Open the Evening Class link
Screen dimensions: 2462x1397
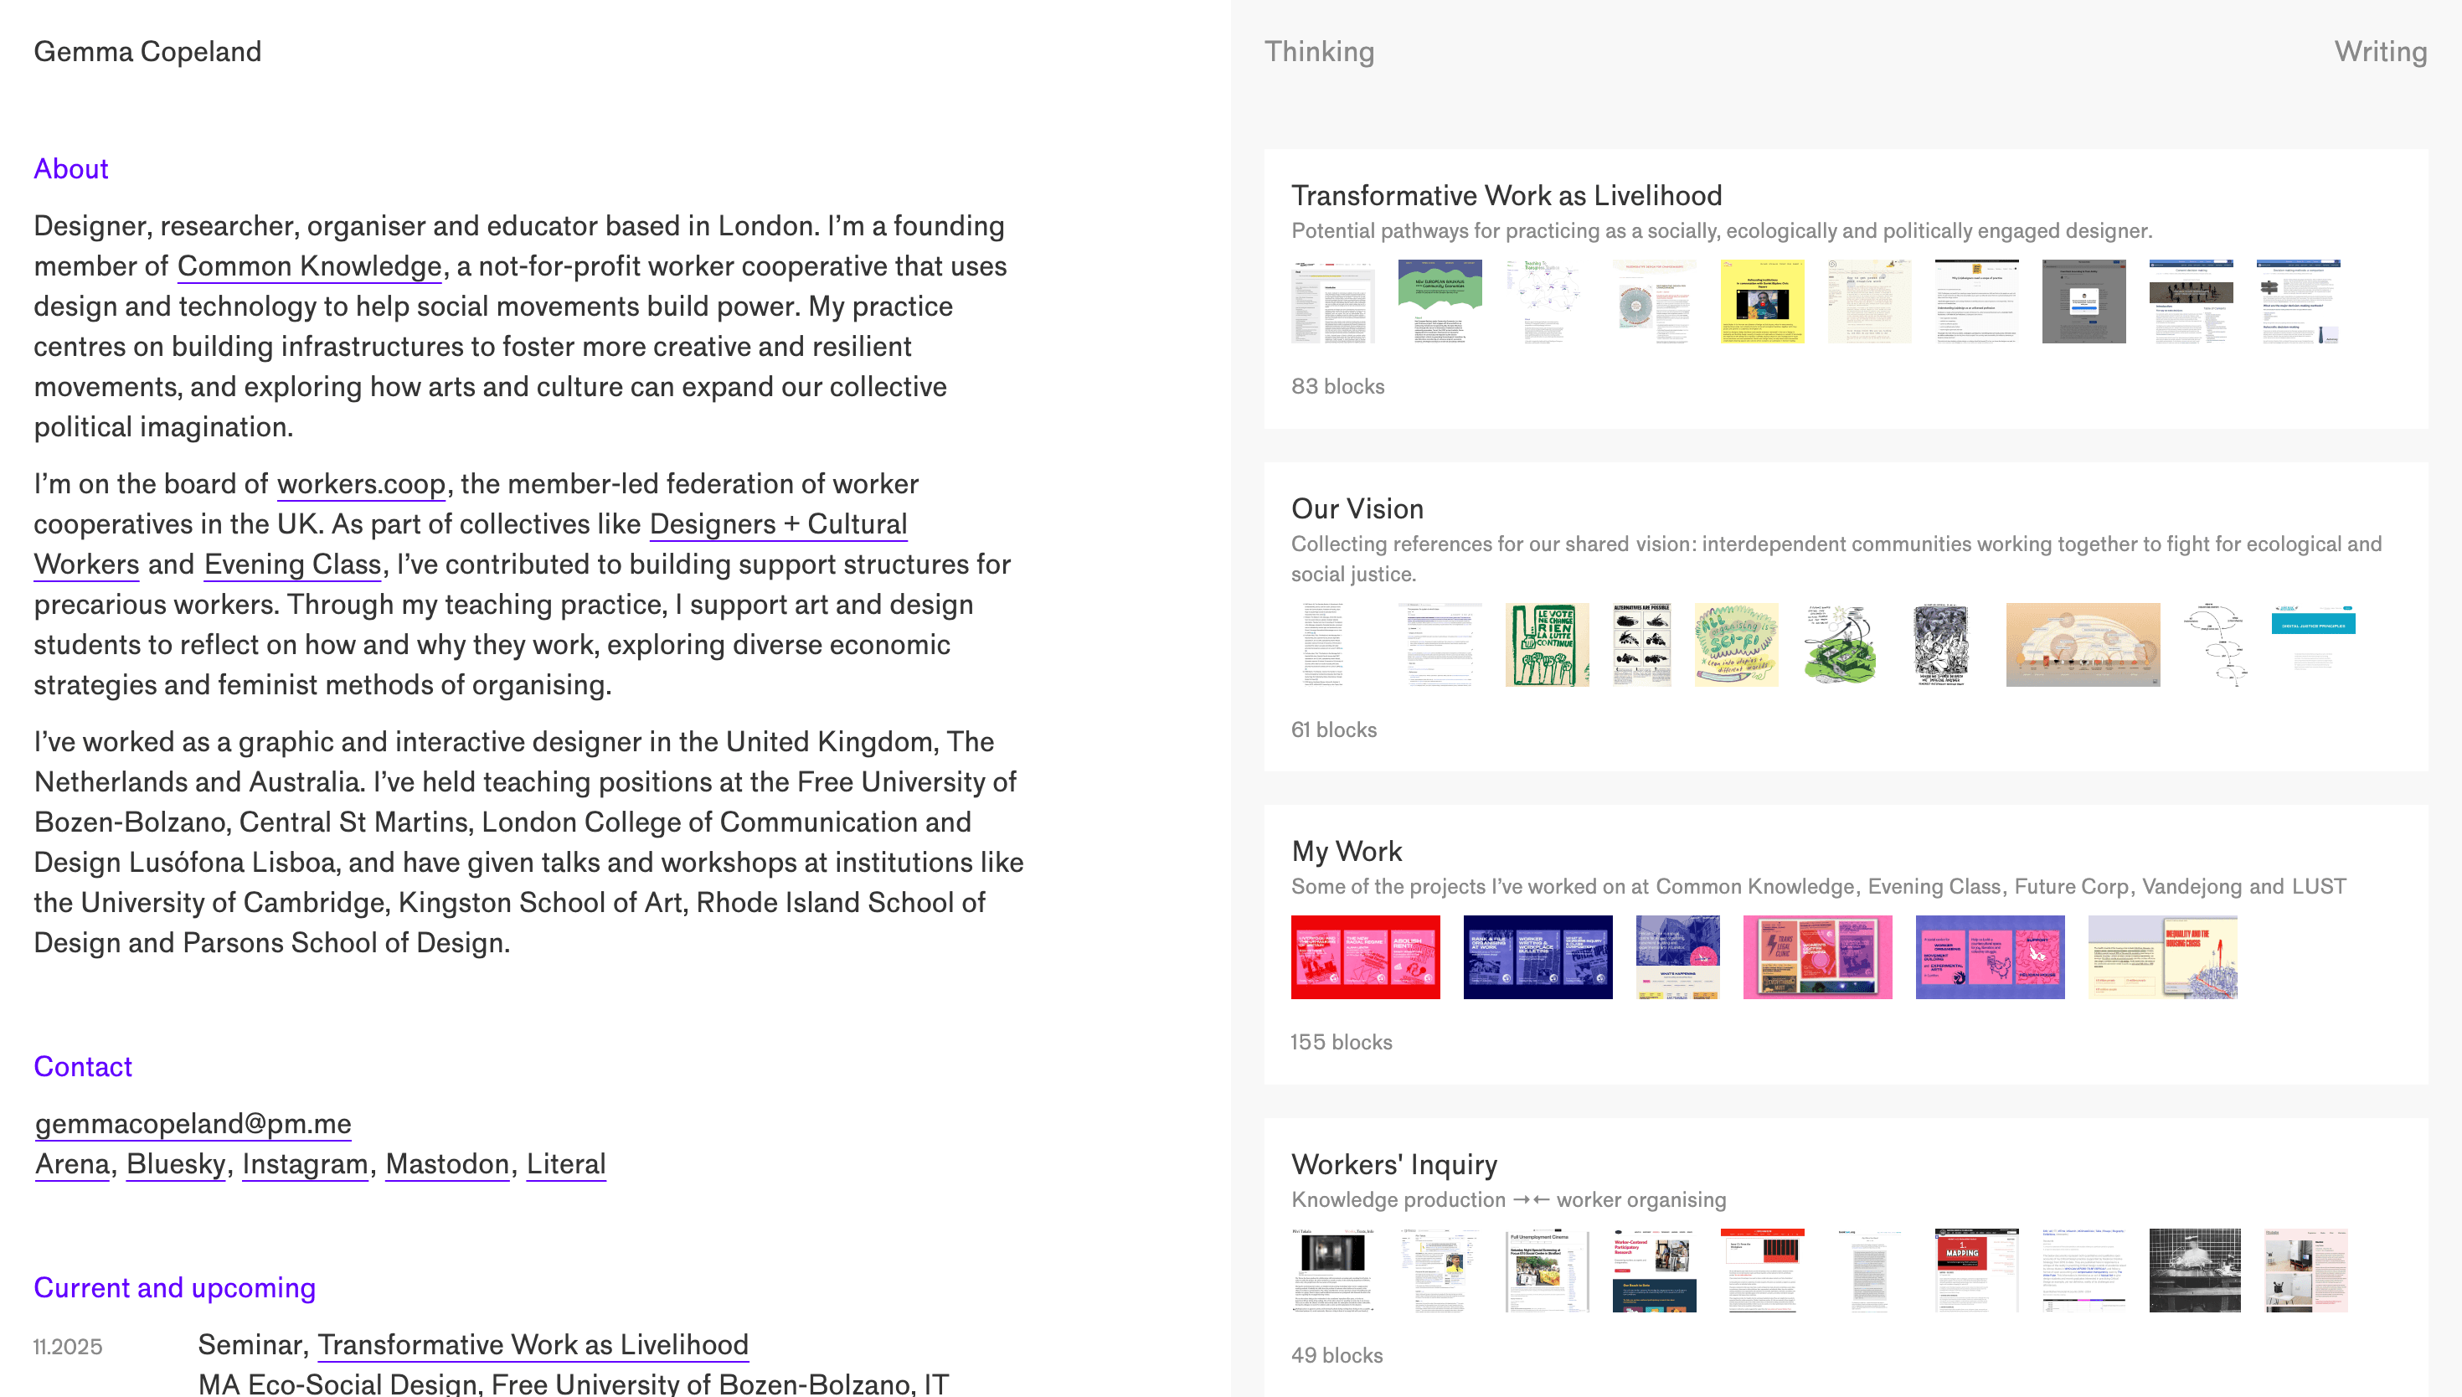[291, 564]
